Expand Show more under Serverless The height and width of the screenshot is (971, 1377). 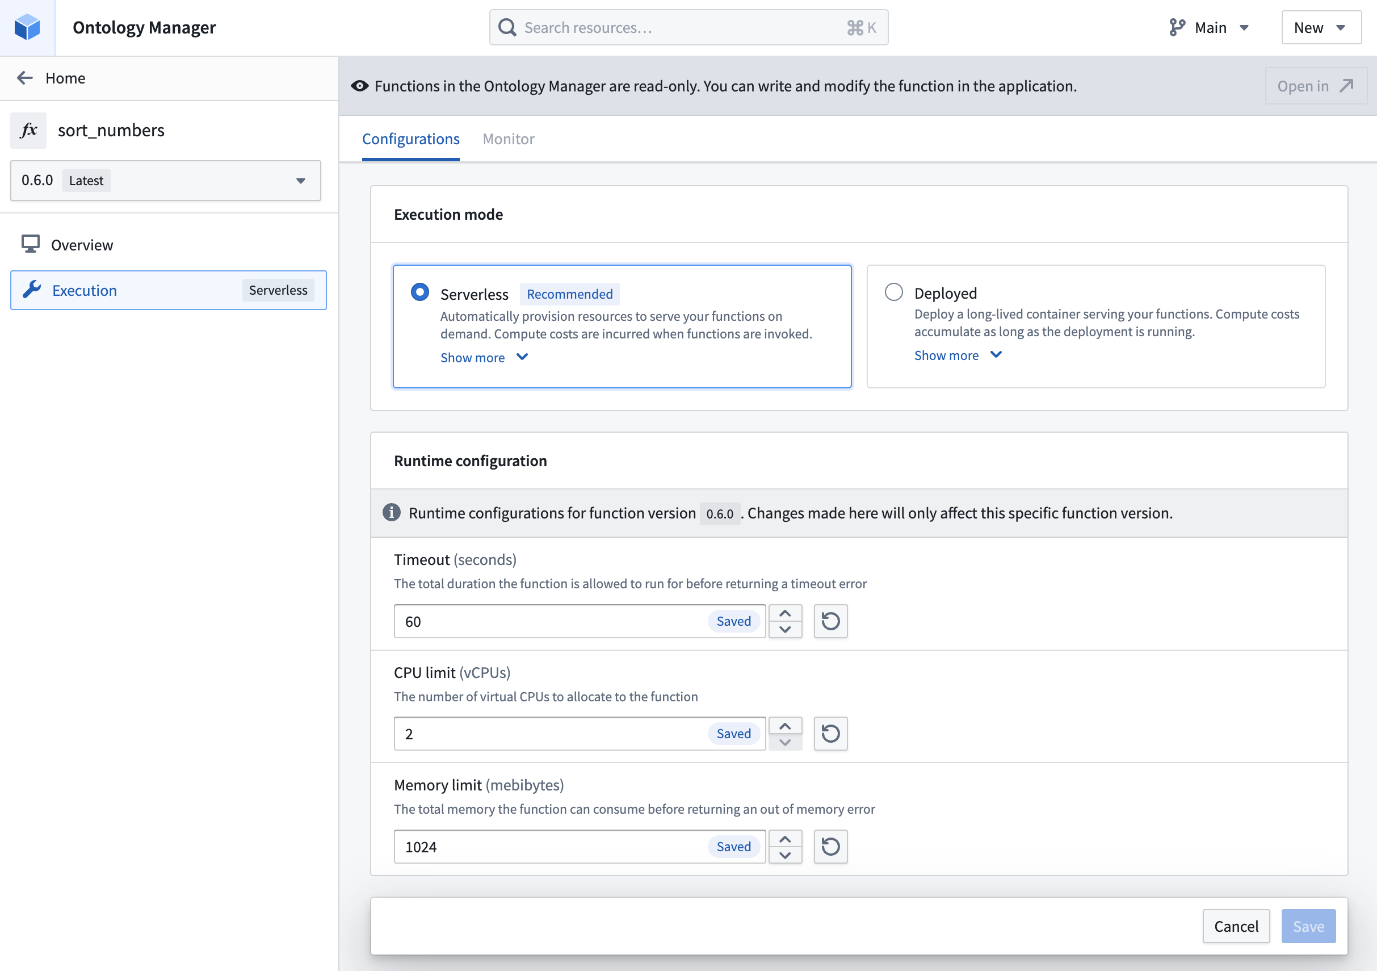[x=484, y=358]
